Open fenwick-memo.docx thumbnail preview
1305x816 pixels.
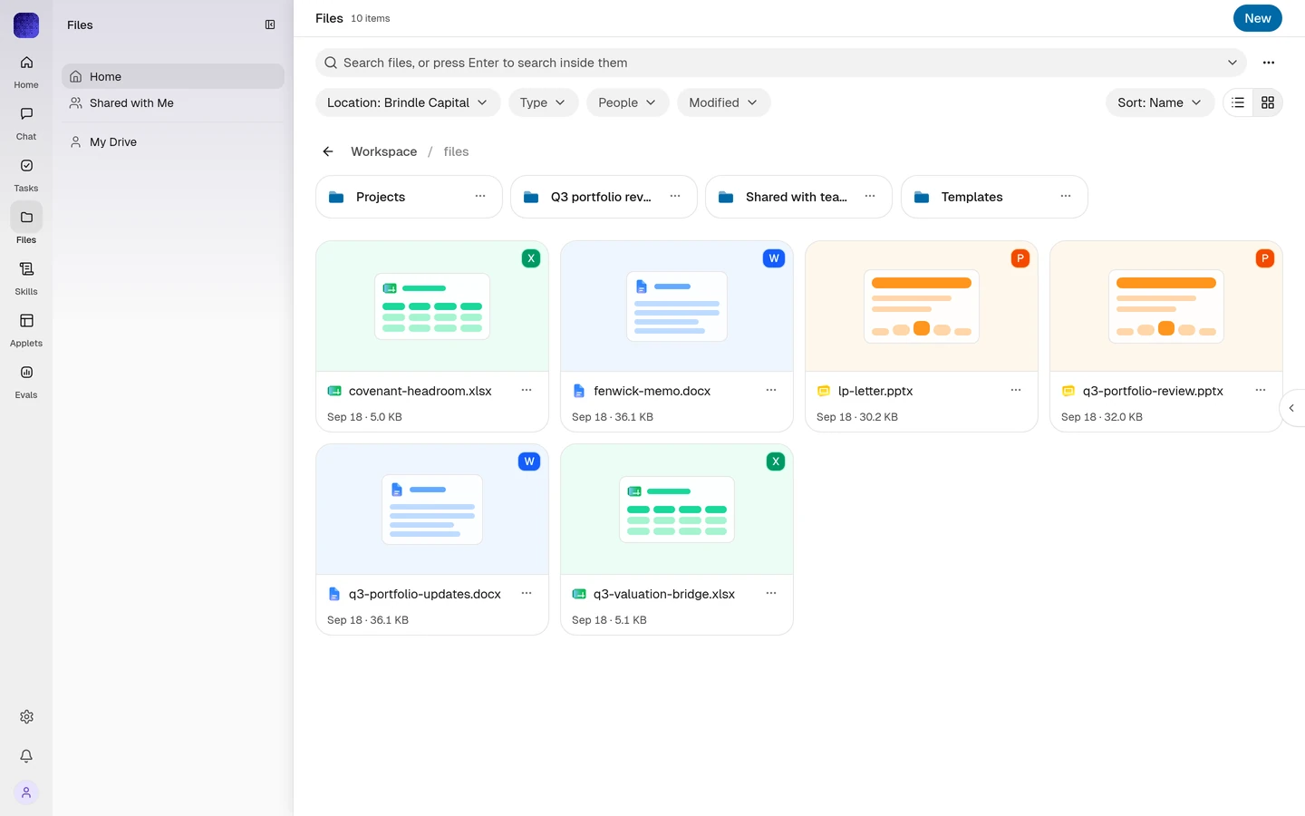pos(677,306)
